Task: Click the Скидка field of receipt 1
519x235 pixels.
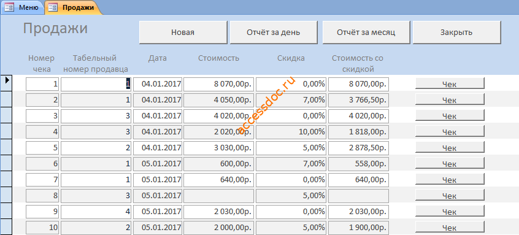Action: (291, 84)
